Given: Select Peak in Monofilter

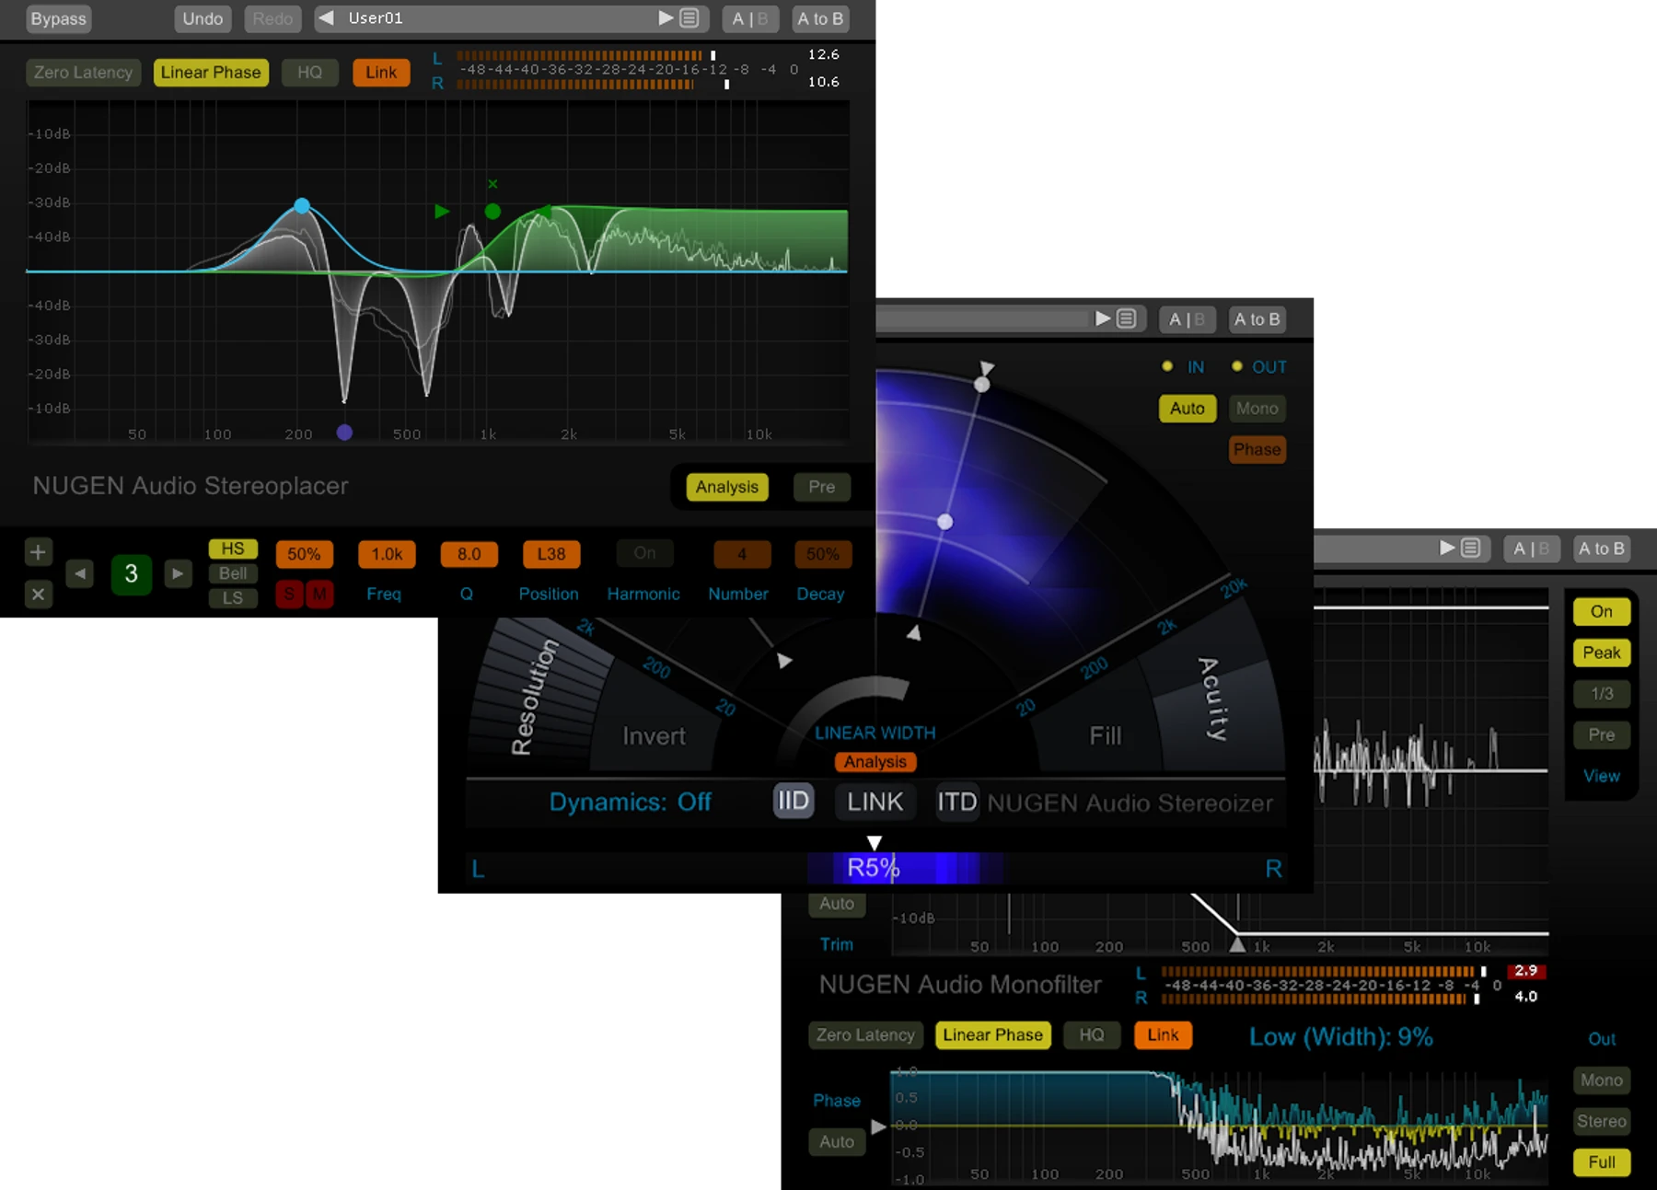Looking at the screenshot, I should tap(1602, 653).
